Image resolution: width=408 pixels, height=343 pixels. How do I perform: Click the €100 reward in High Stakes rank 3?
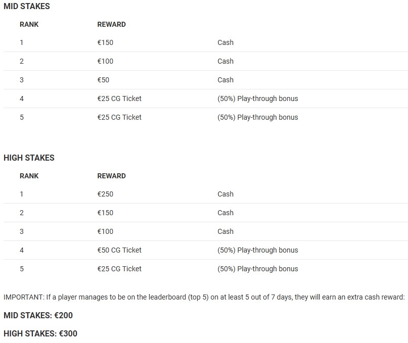pyautogui.click(x=105, y=231)
